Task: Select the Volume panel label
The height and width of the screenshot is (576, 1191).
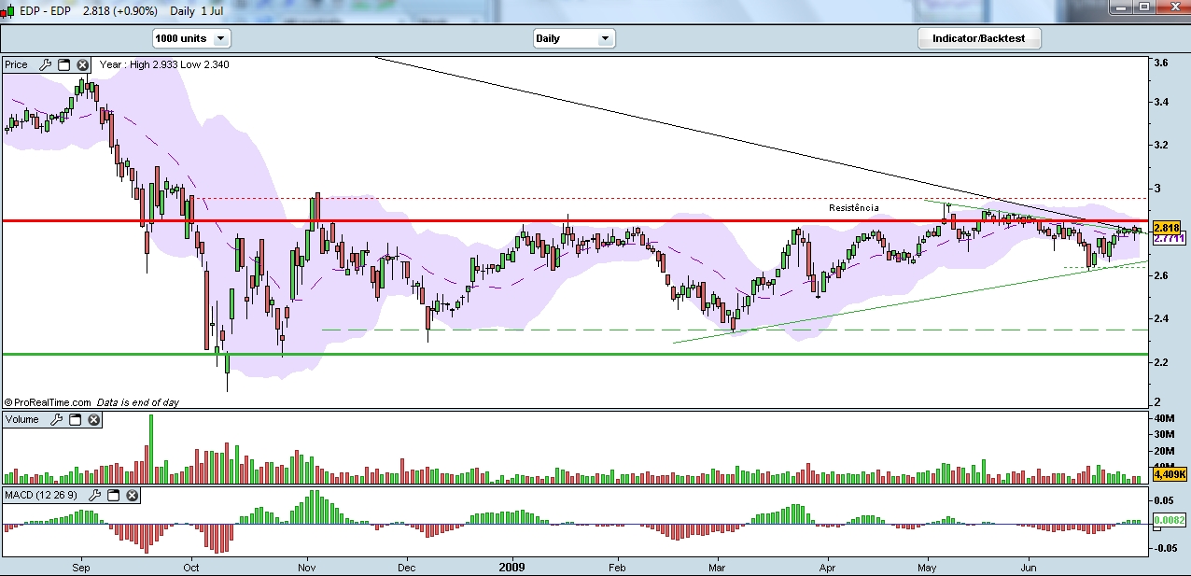Action: (22, 420)
